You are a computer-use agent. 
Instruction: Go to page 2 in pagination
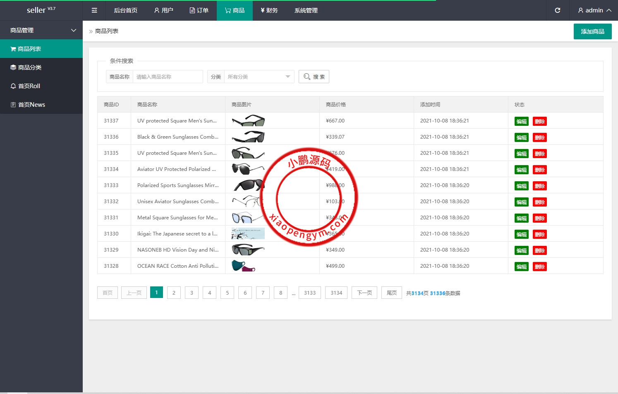coord(174,293)
